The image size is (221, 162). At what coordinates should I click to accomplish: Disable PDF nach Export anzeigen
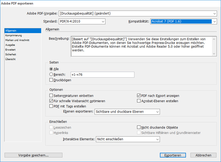(138, 96)
